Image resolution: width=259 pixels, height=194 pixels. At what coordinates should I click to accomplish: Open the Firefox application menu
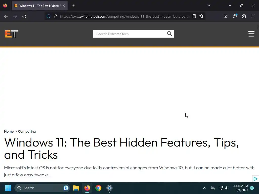click(253, 16)
